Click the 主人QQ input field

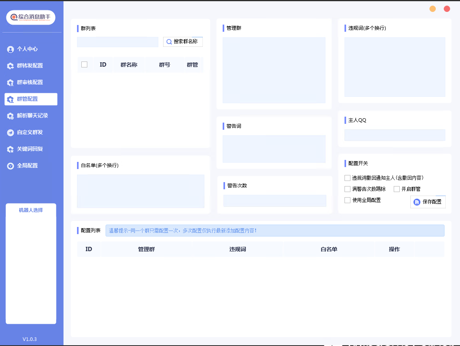(x=395, y=135)
